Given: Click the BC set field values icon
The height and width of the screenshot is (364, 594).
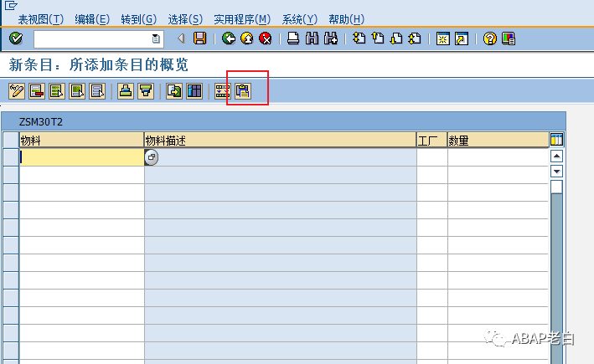Looking at the screenshot, I should (223, 91).
